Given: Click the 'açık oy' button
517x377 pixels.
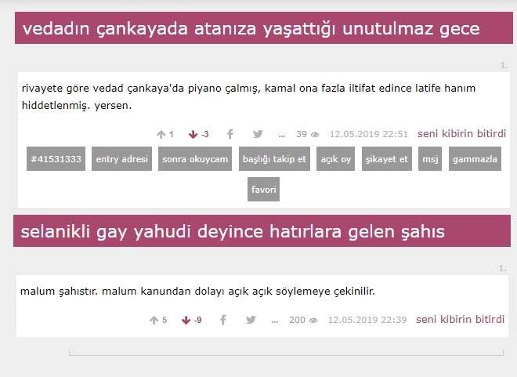Looking at the screenshot, I should click(x=335, y=159).
